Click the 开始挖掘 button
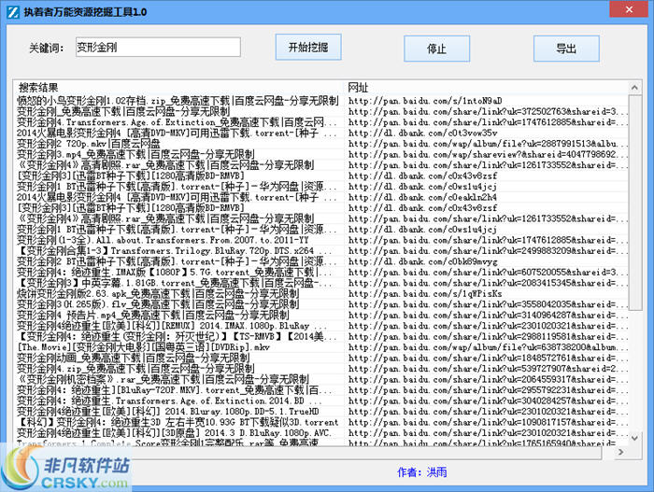Viewport: 654px width, 492px height. (x=308, y=47)
